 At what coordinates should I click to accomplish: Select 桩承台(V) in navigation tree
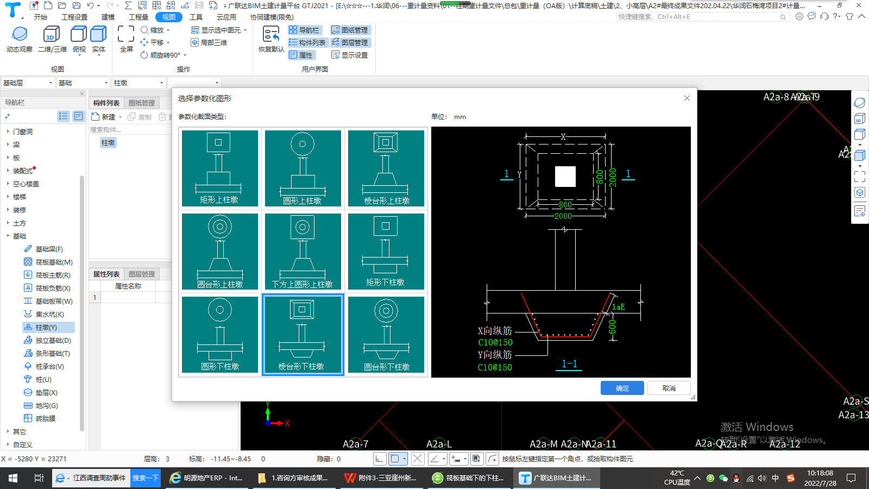[49, 366]
